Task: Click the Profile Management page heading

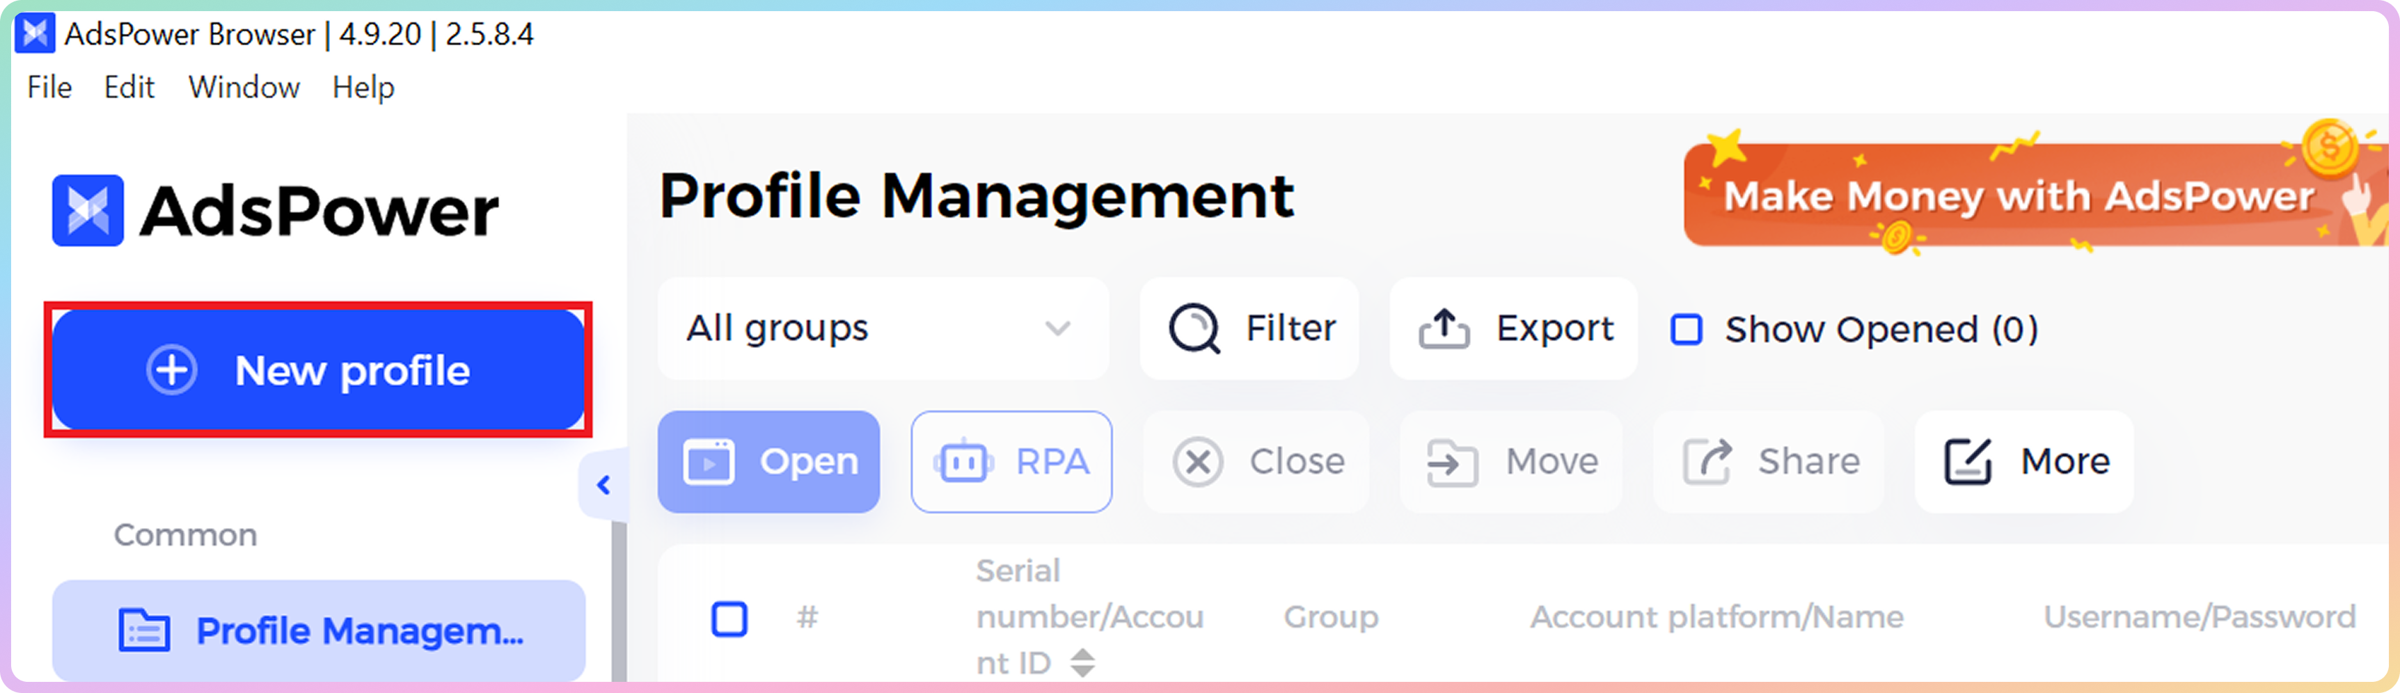Action: [x=977, y=196]
